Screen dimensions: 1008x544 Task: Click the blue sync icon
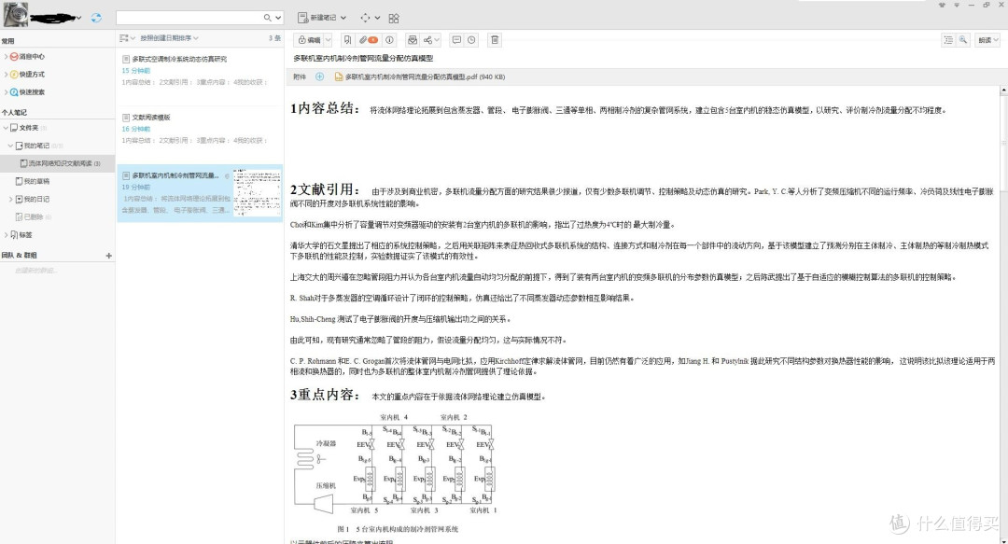[x=96, y=18]
